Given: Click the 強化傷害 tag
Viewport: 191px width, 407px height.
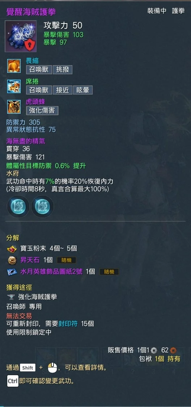Looking at the screenshot, I should pyautogui.click(x=42, y=110).
